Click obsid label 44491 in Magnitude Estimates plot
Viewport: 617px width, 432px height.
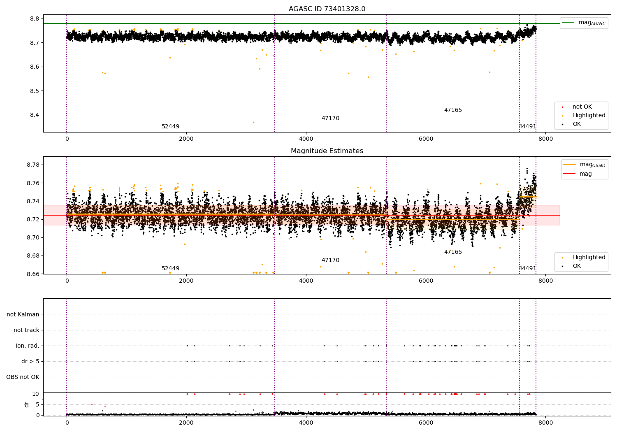[x=527, y=269]
